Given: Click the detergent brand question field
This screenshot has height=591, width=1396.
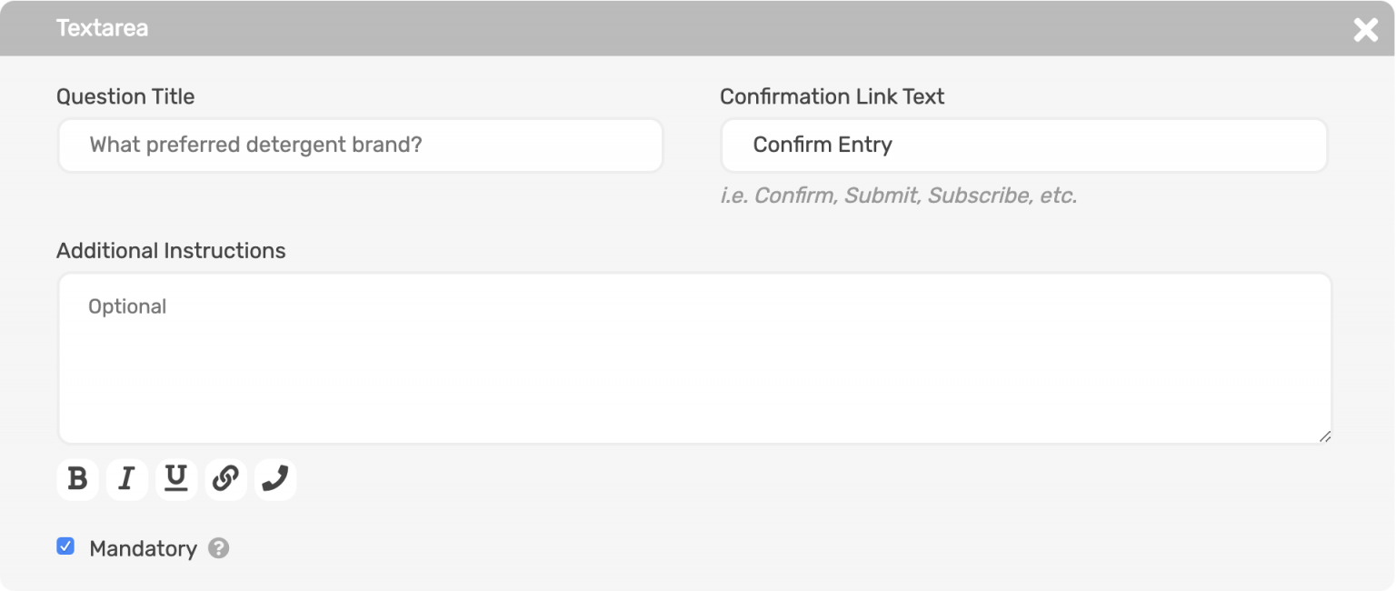Looking at the screenshot, I should click(360, 145).
